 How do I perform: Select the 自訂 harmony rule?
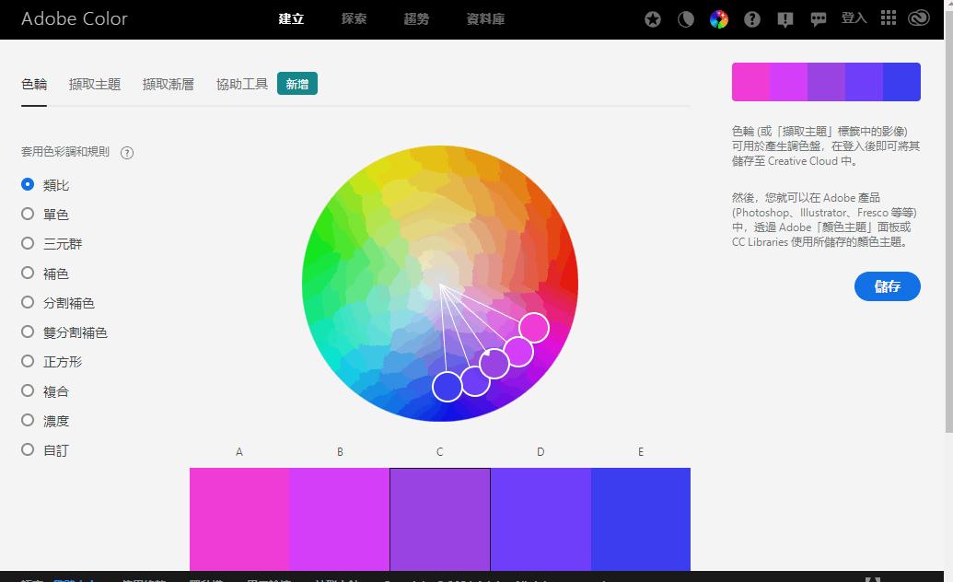click(x=46, y=450)
